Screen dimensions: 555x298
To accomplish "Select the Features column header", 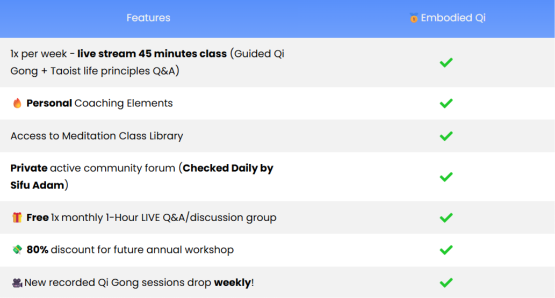I will (148, 18).
